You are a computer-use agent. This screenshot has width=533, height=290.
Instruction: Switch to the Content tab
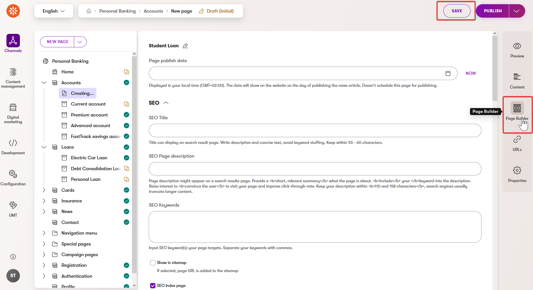tap(517, 80)
